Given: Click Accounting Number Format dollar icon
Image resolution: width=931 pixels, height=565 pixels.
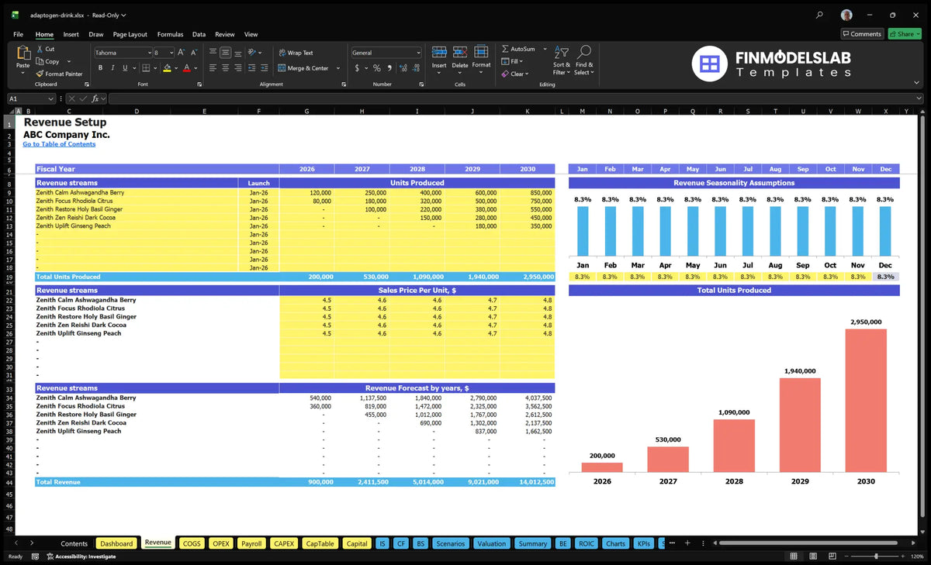Looking at the screenshot, I should click(357, 68).
